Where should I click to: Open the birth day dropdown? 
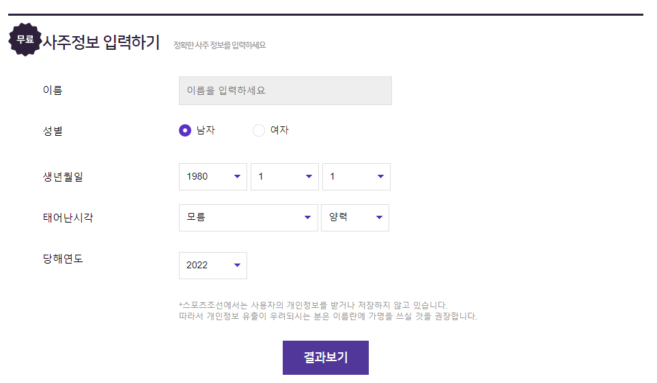(356, 177)
